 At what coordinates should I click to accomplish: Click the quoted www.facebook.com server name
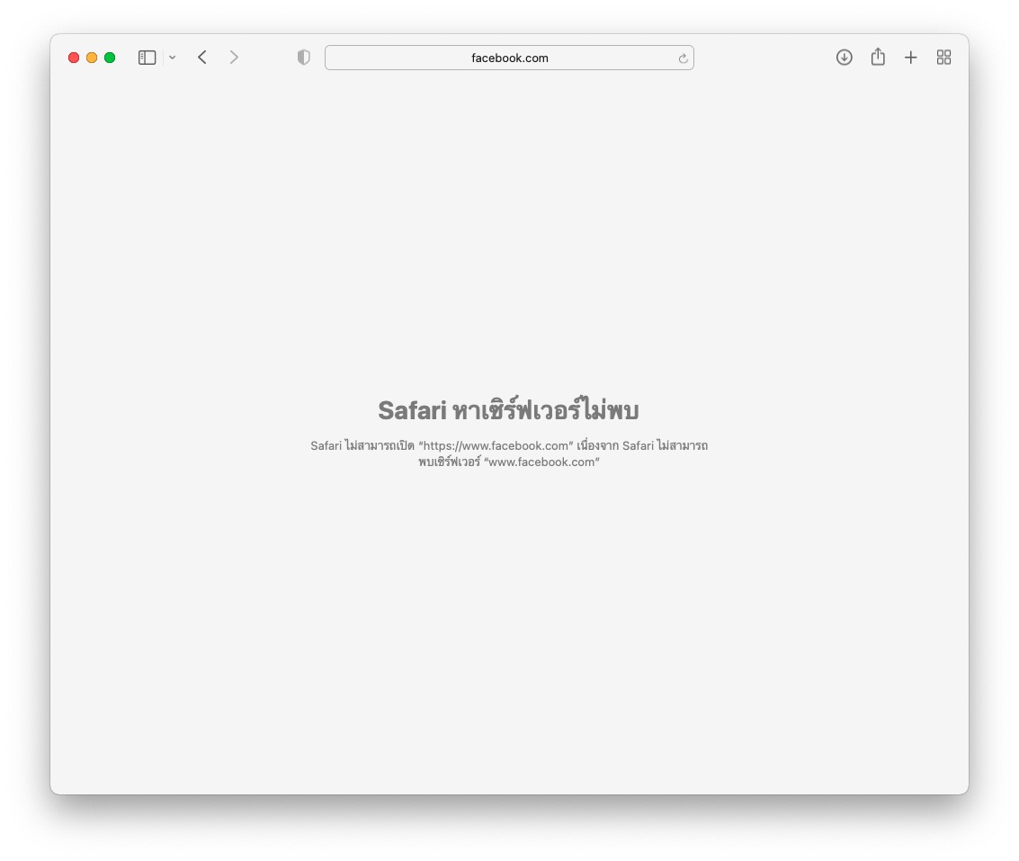[541, 462]
